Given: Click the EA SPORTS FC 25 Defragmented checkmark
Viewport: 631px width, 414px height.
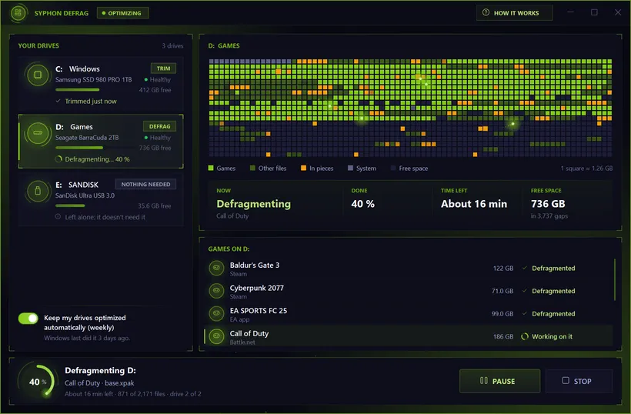Looking at the screenshot, I should coord(524,313).
